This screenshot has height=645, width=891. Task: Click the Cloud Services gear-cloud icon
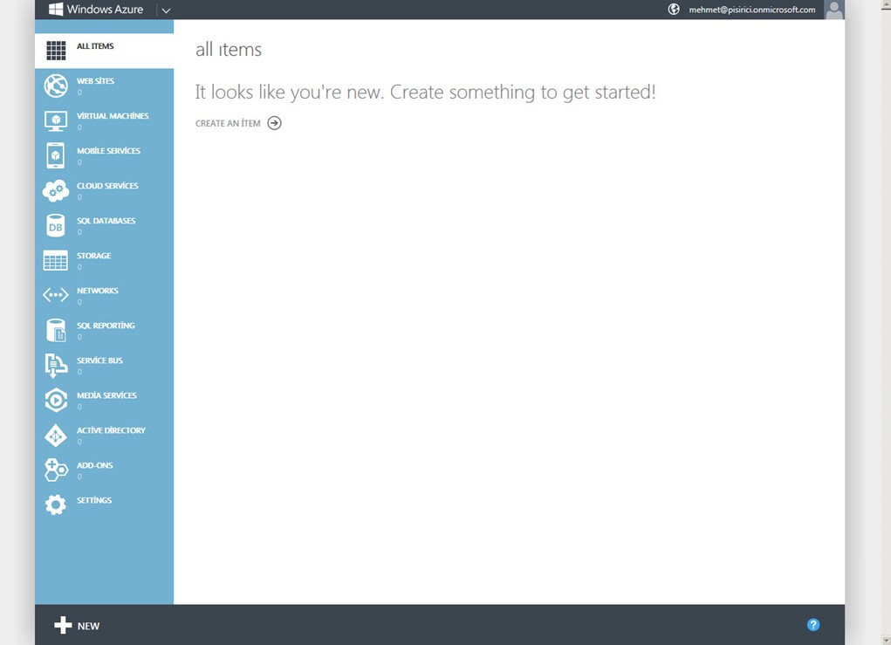[x=56, y=191]
